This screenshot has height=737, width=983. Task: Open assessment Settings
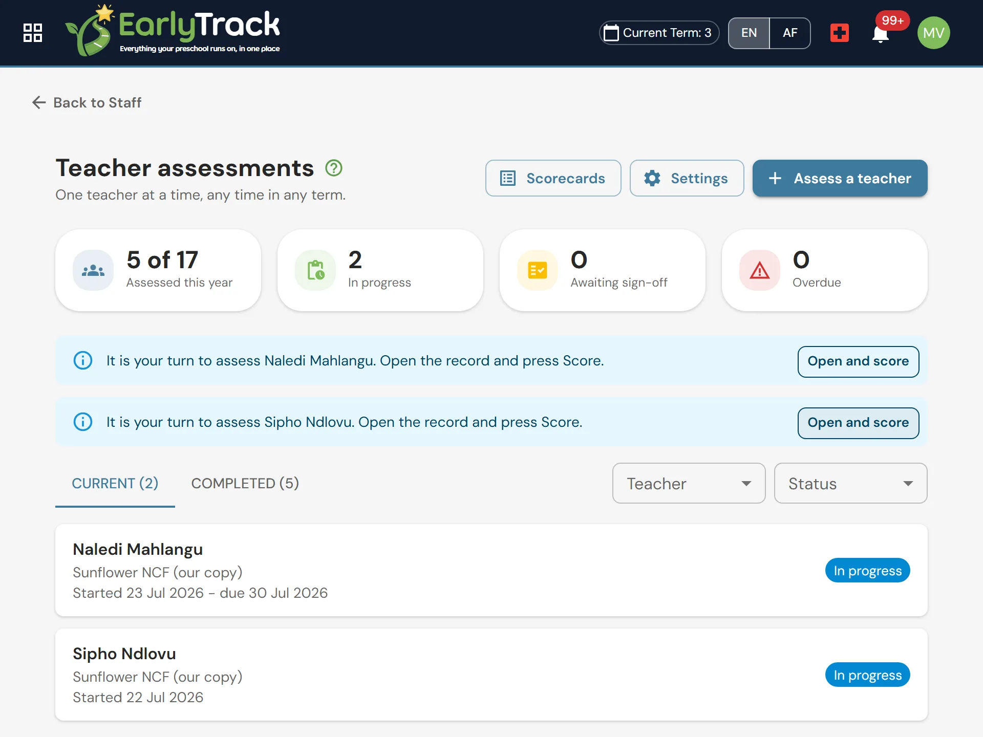687,178
